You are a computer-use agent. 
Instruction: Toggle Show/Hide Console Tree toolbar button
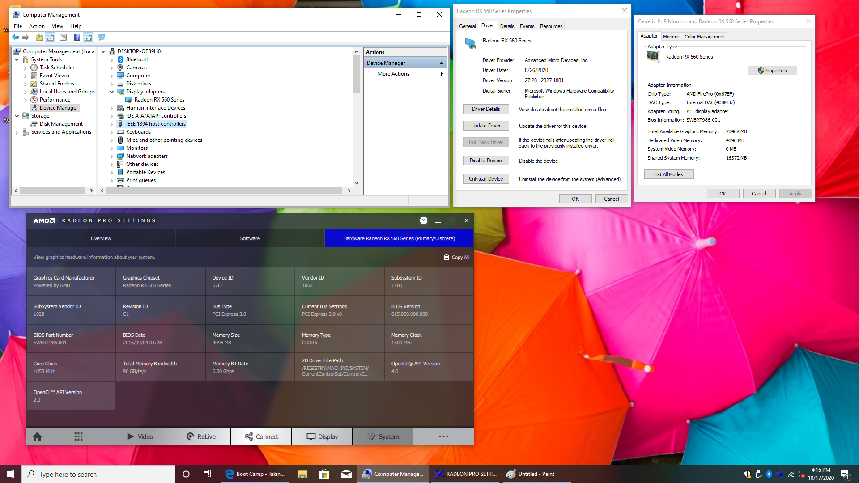click(x=50, y=38)
